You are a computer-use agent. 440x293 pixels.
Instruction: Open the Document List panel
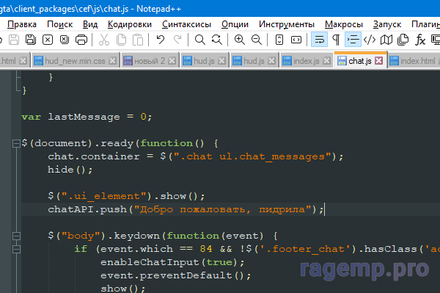(x=403, y=40)
